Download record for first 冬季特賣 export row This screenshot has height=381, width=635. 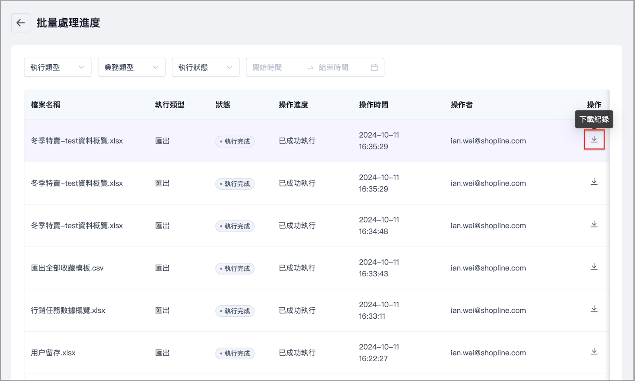coord(594,140)
